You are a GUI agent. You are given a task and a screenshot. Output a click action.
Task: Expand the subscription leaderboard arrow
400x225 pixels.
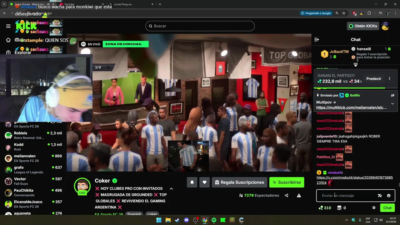[356, 65]
